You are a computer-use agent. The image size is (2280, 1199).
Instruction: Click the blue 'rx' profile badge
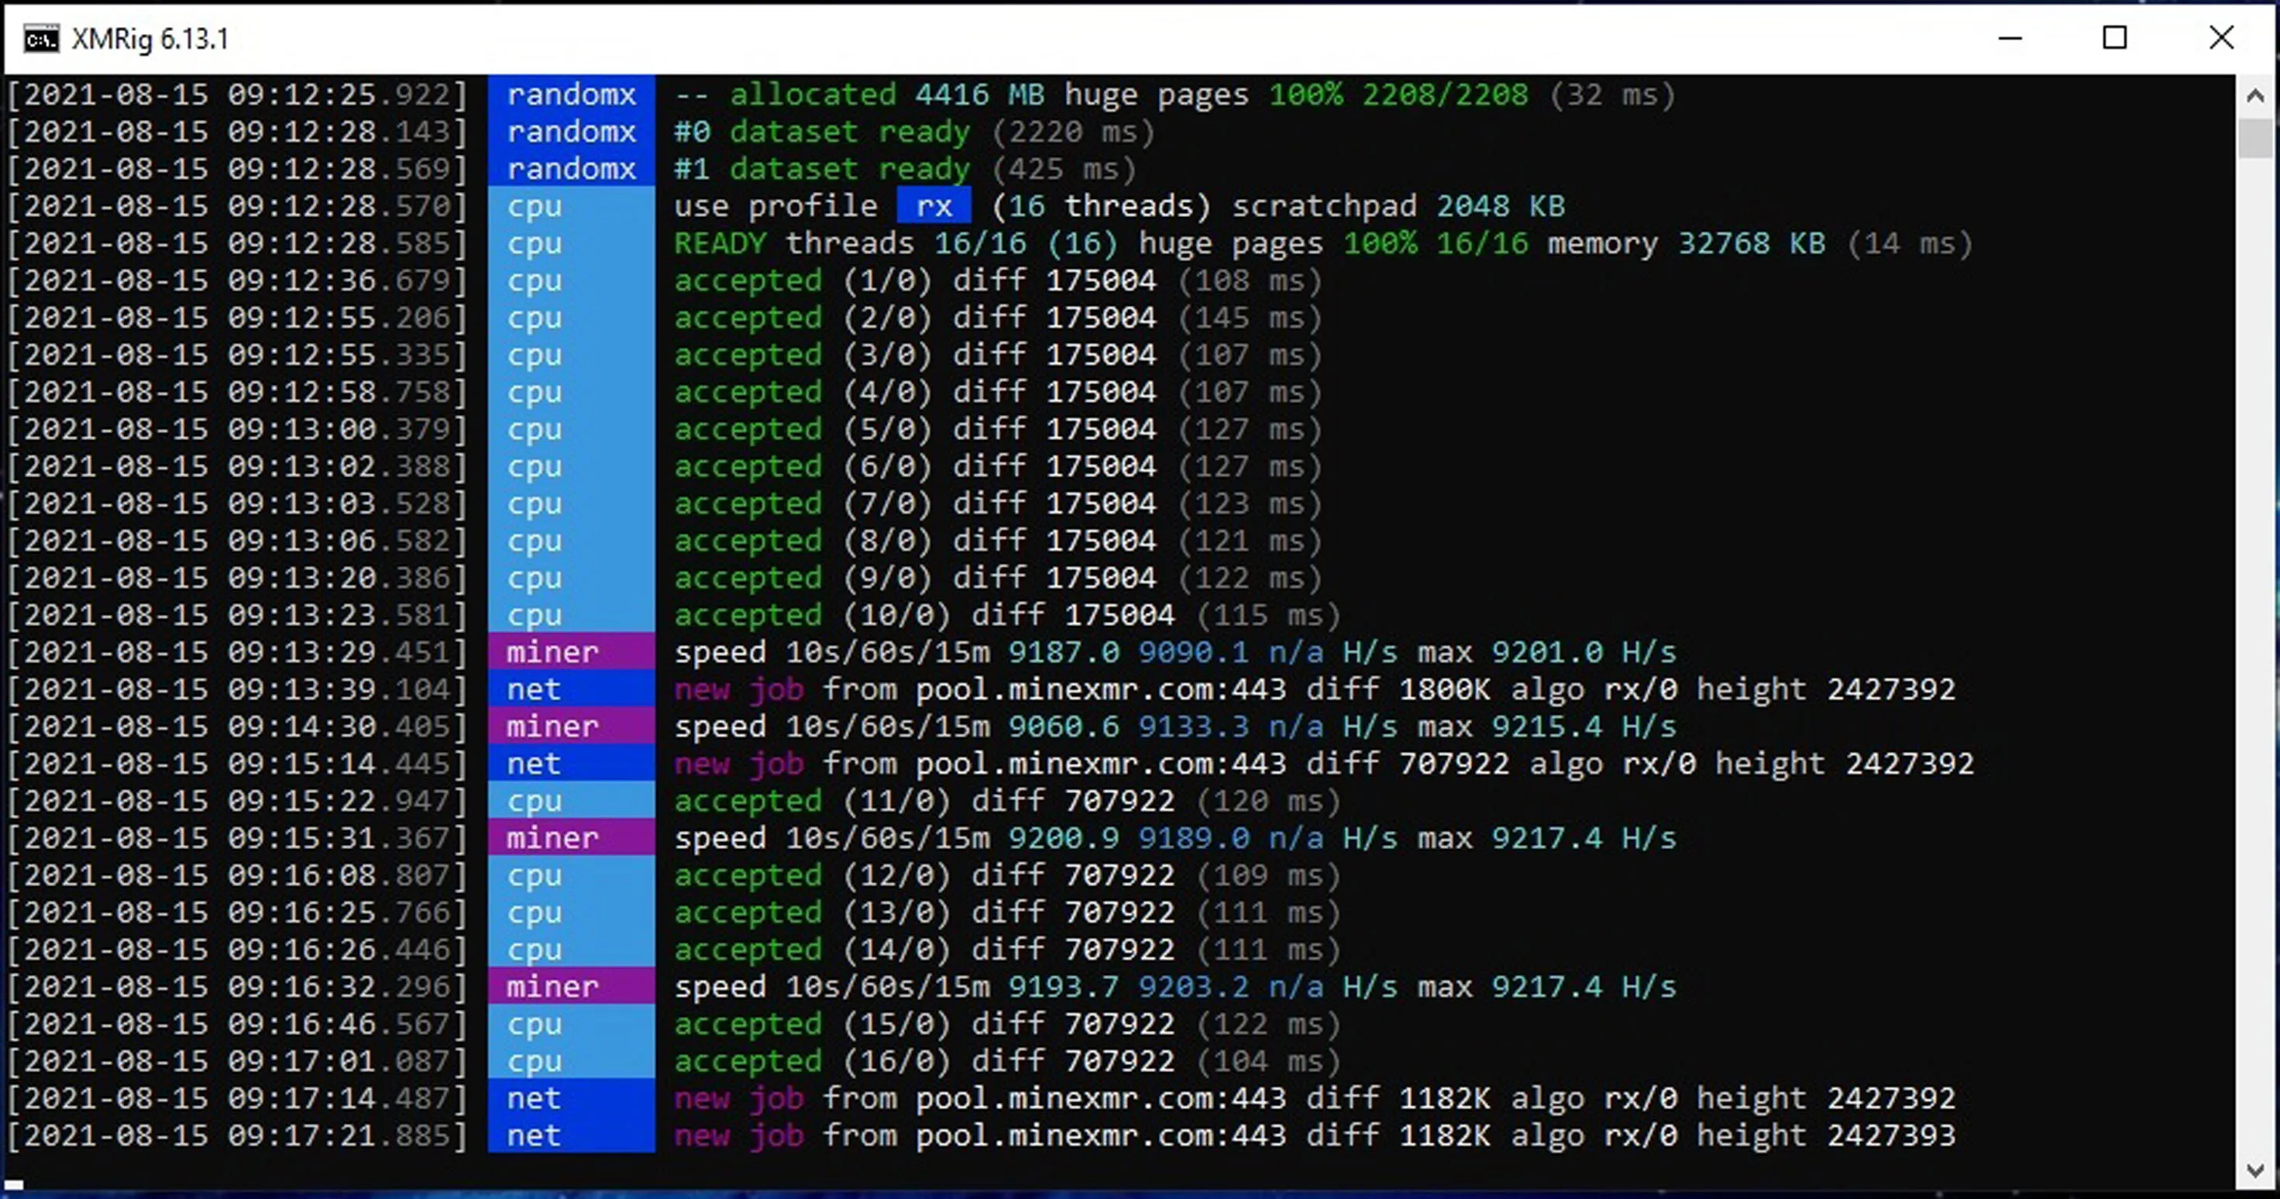click(x=934, y=206)
